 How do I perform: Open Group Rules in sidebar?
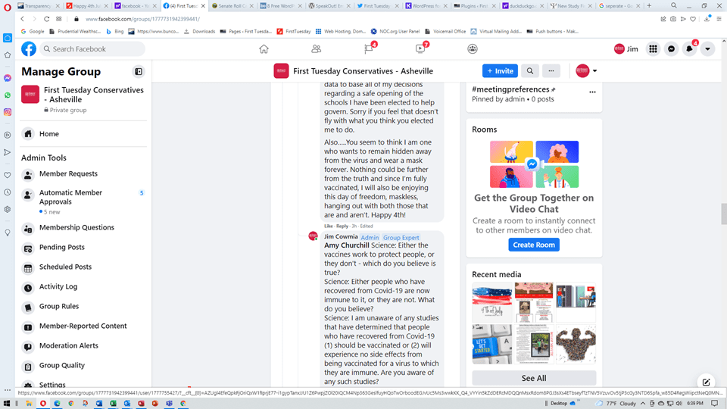[x=59, y=307]
